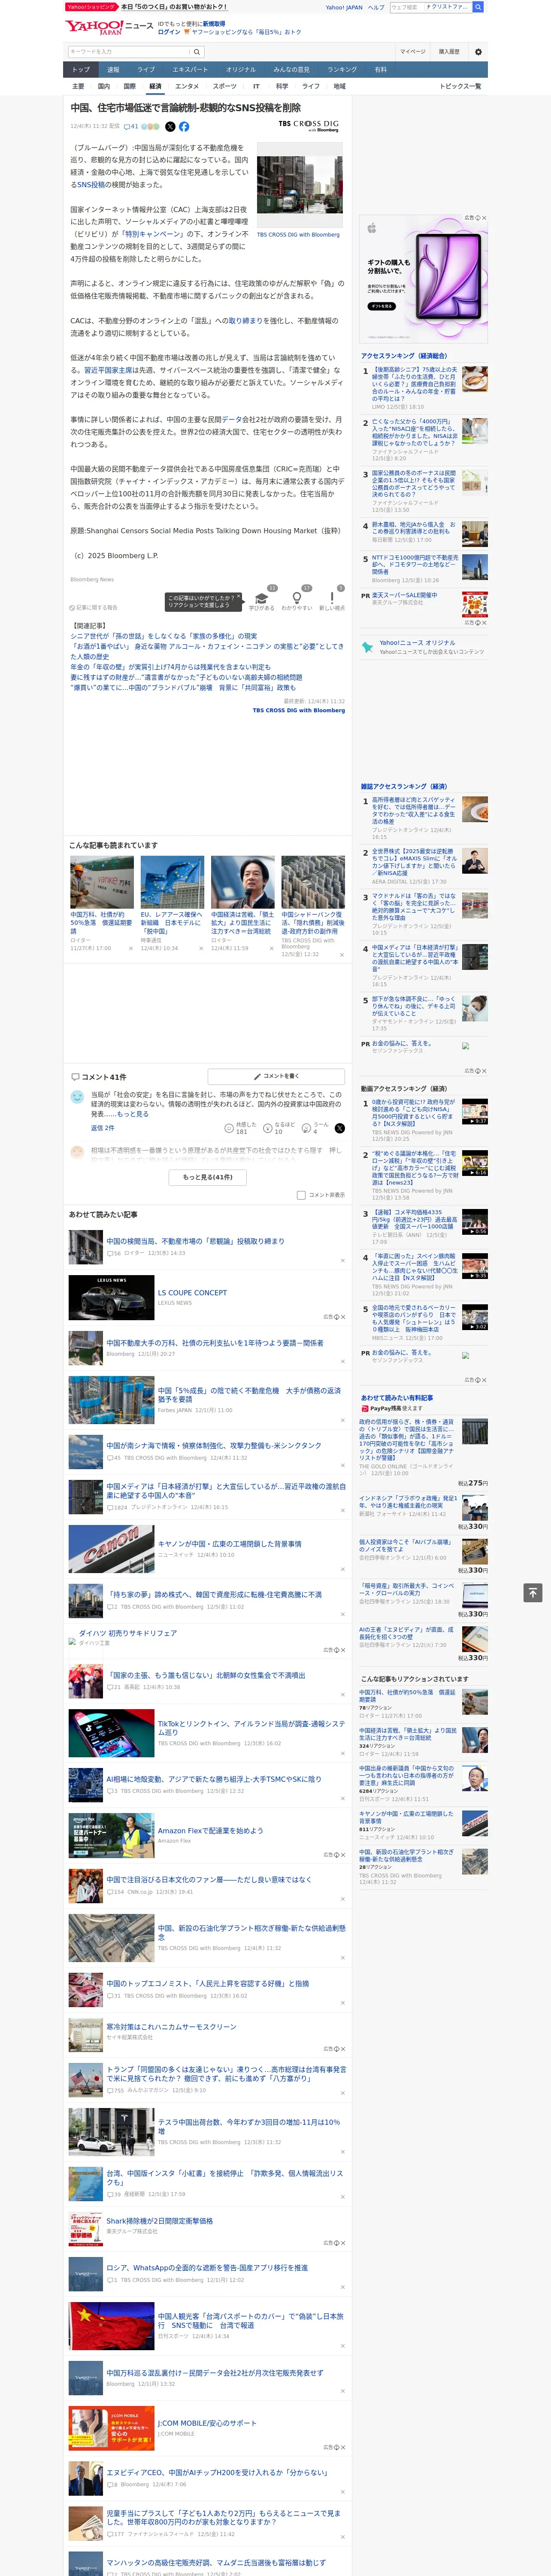
Task: Open マイページ link
Action: tap(413, 52)
